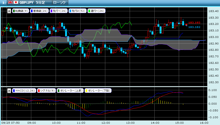Viewport: 220px width, 125px height.
Task: Toggle the シグナル(9) legend item
Action: (x=46, y=90)
